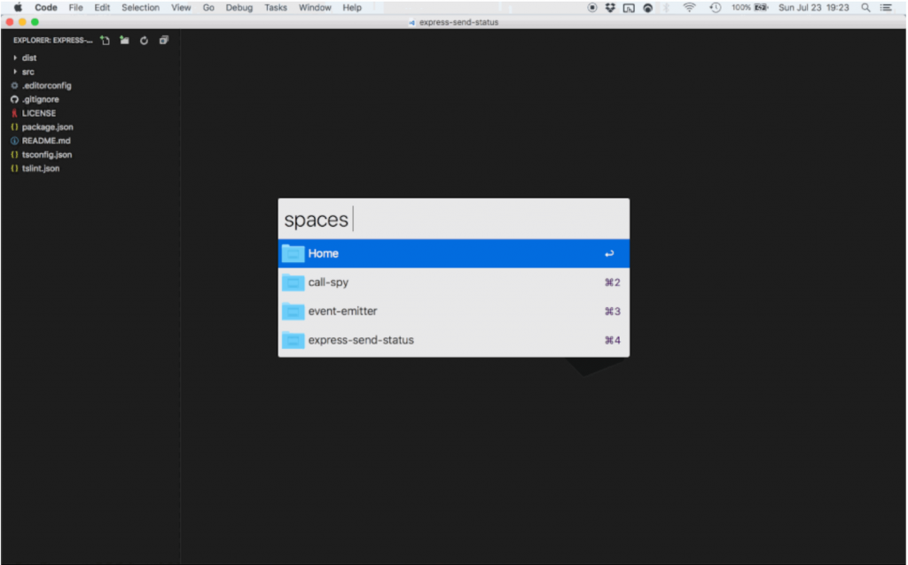Viewport: 908px width, 565px height.
Task: Open the Notification Center icon
Action: 886,7
